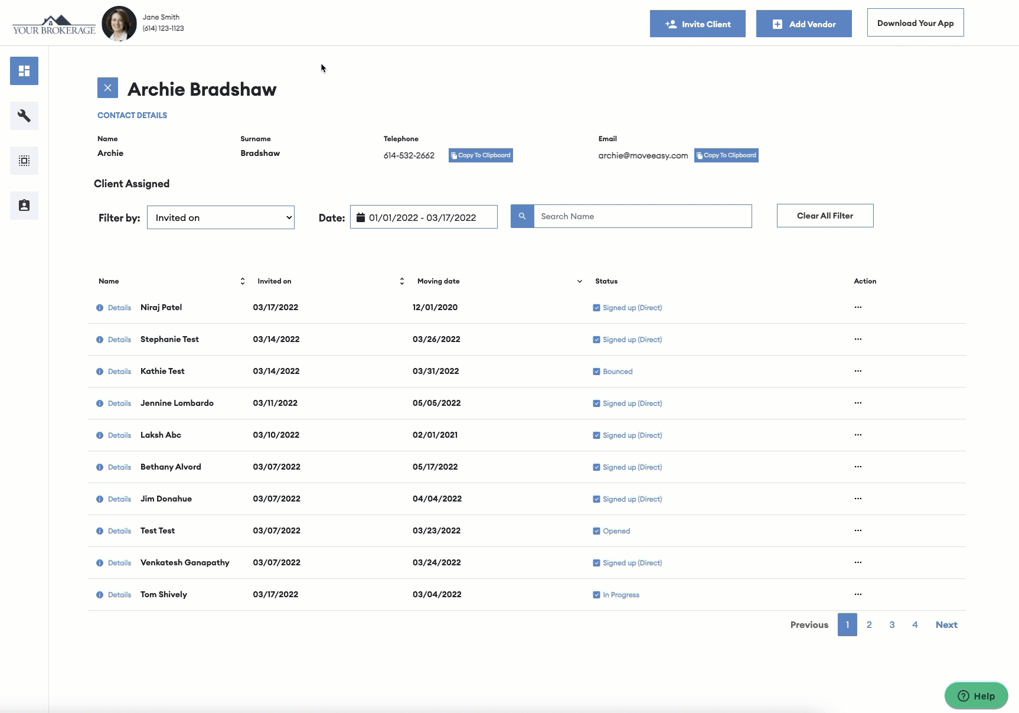Click info icon beside Laksh Abc

click(100, 435)
